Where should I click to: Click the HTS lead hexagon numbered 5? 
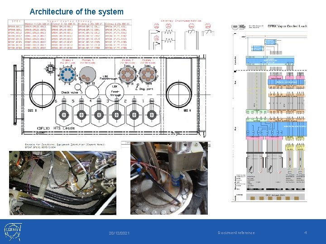coord(81,115)
